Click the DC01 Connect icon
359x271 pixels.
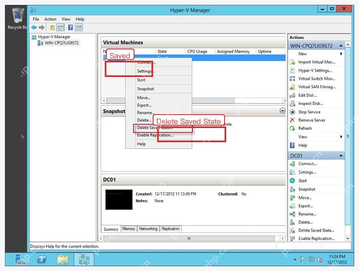292,164
